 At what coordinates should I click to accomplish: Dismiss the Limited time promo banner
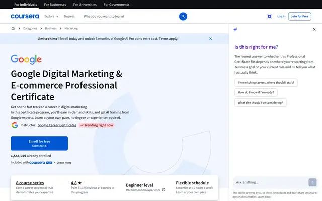click(x=210, y=39)
